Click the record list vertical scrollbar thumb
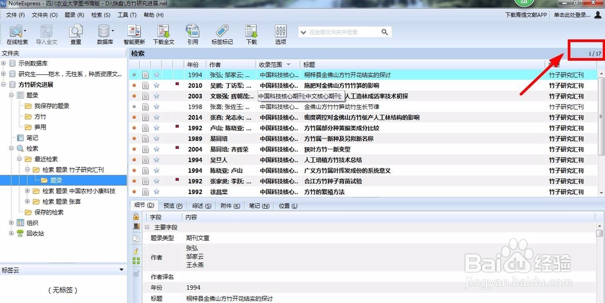This screenshot has width=605, height=303. click(x=601, y=116)
